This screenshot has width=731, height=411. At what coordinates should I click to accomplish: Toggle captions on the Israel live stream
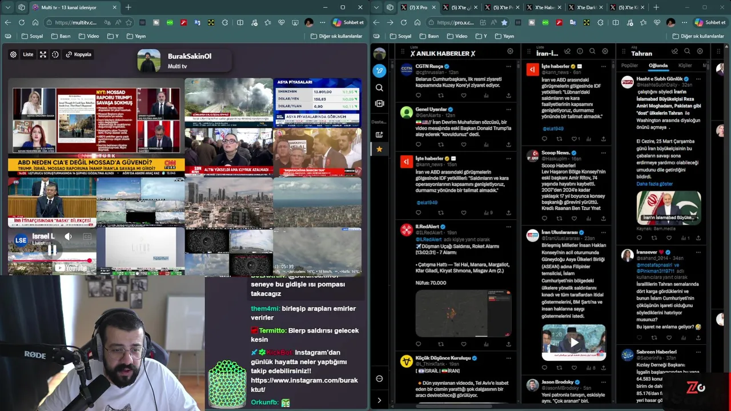click(x=87, y=236)
